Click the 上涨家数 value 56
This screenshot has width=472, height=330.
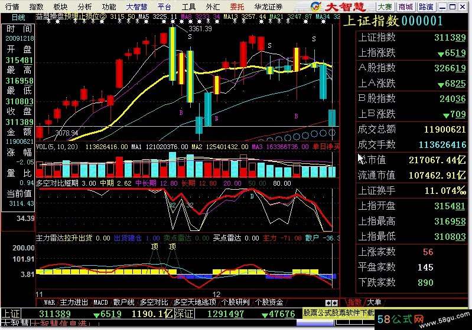coord(428,252)
